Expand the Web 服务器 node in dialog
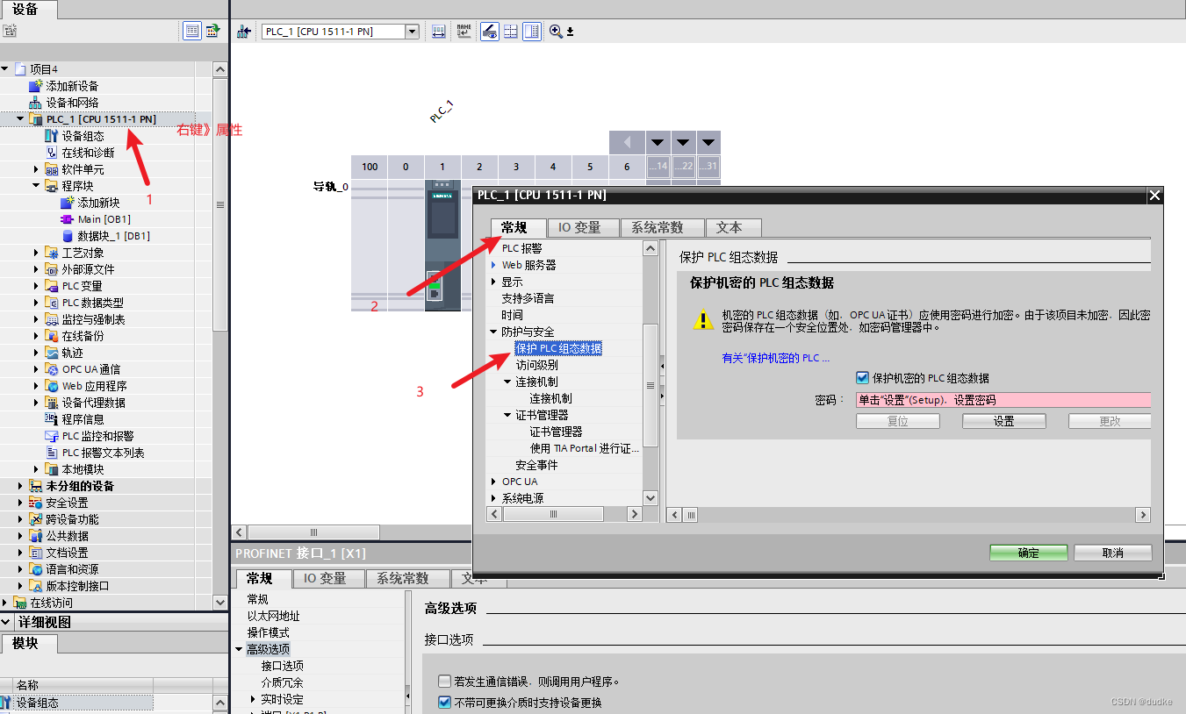This screenshot has width=1186, height=714. coord(493,265)
